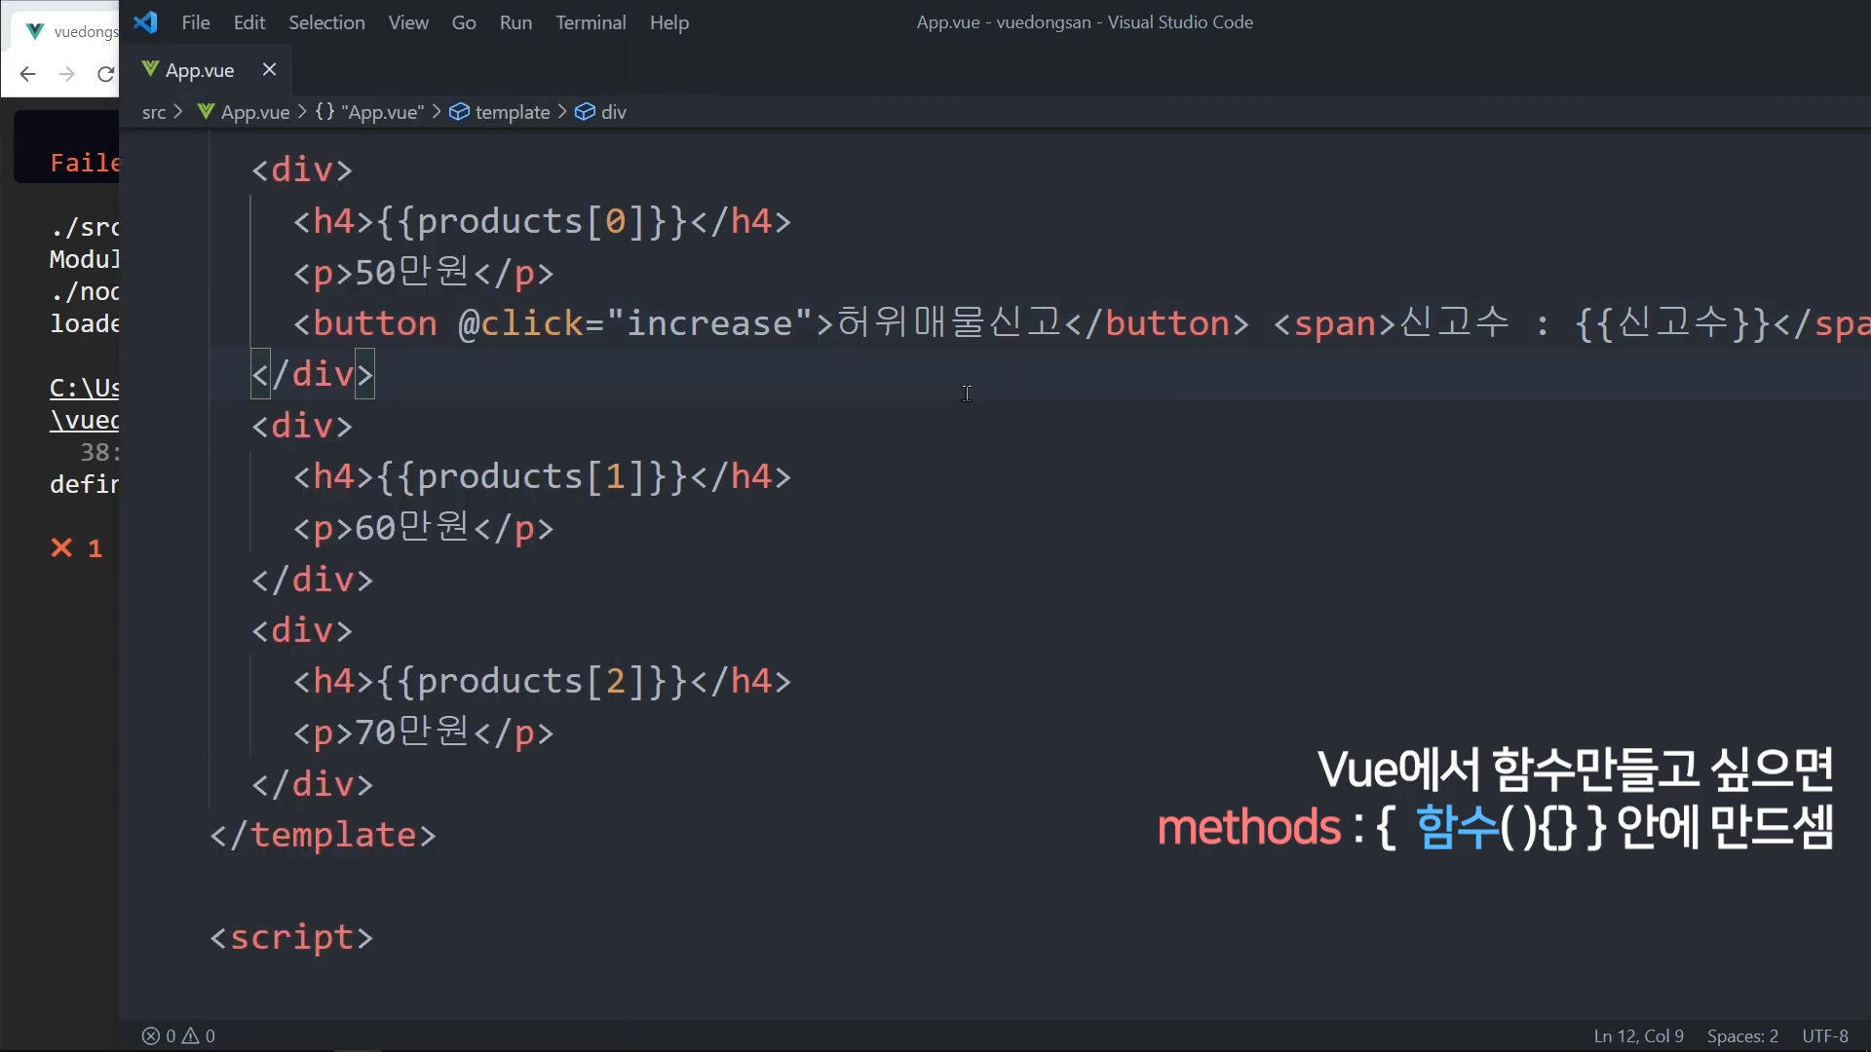
Task: Click the errors count icon in status bar
Action: point(151,1035)
